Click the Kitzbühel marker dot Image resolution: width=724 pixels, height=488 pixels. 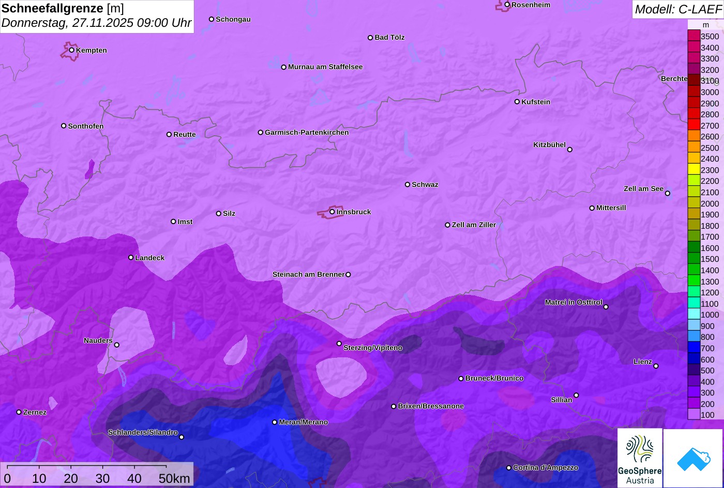570,150
